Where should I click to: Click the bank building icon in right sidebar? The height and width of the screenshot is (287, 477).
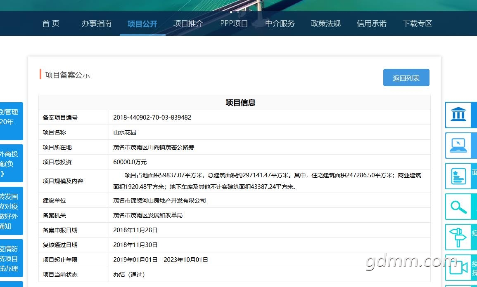458,115
